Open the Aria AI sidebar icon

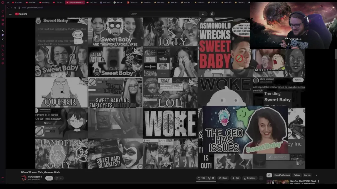tap(3, 31)
